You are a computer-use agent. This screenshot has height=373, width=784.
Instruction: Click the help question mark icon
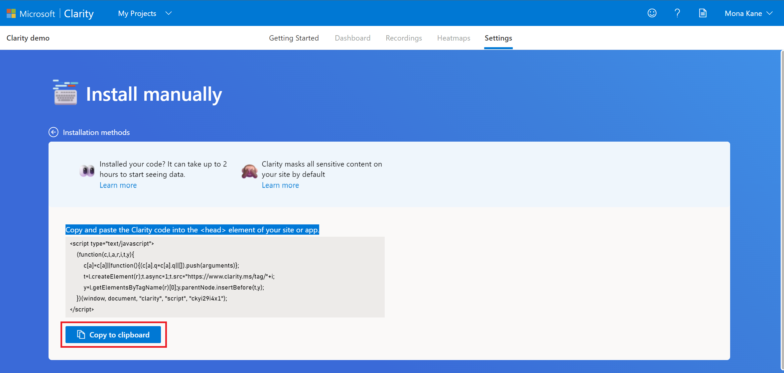coord(678,14)
